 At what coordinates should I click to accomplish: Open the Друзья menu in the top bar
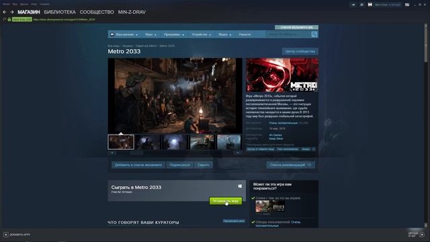[x=24, y=4]
